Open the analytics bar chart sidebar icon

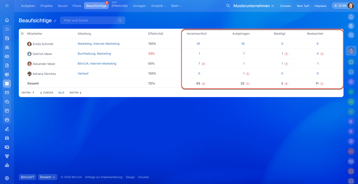[x=7, y=165]
